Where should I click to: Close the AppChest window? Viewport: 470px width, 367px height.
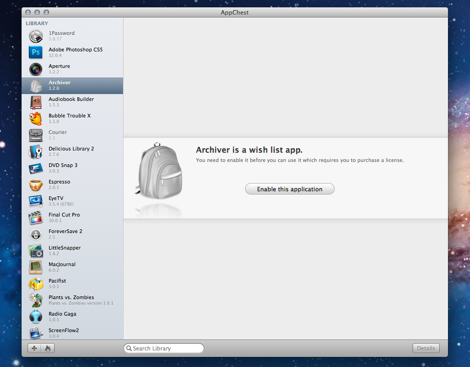coord(28,12)
